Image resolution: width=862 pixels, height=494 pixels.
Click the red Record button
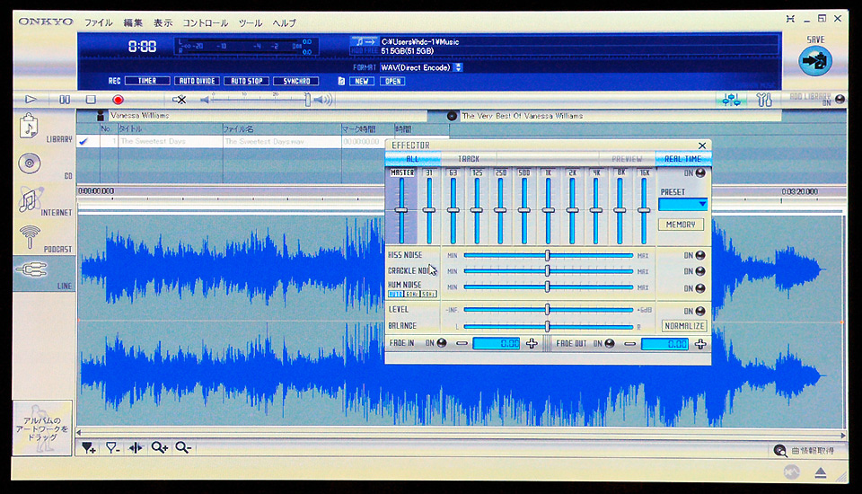(x=118, y=100)
